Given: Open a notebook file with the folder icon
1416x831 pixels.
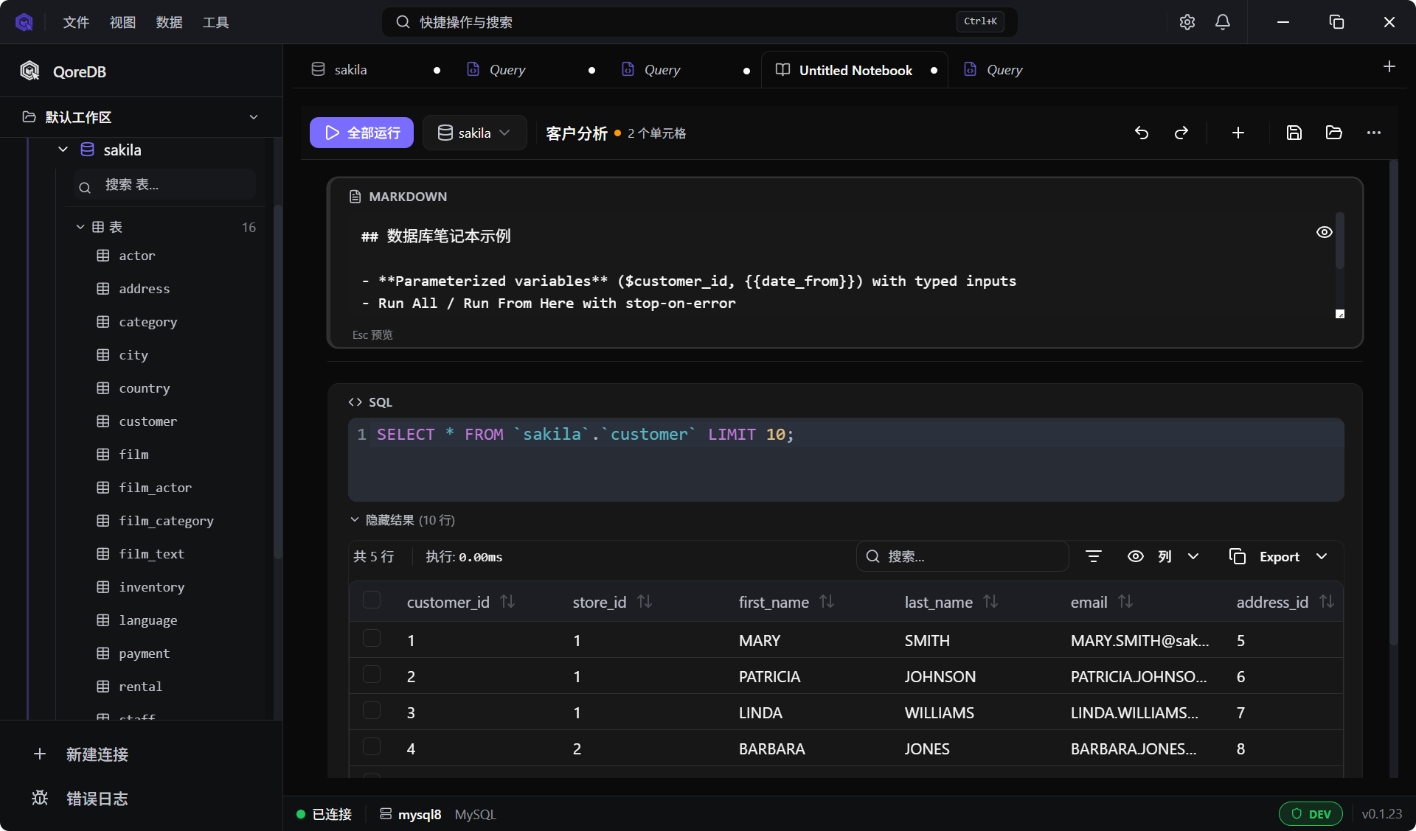Looking at the screenshot, I should 1333,133.
